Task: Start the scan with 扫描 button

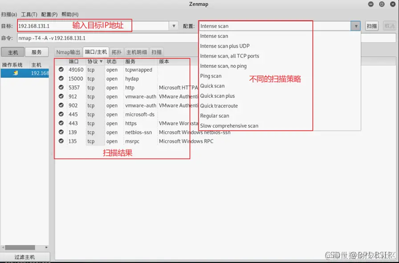Action: pyautogui.click(x=372, y=26)
